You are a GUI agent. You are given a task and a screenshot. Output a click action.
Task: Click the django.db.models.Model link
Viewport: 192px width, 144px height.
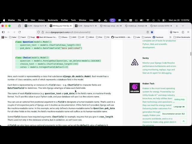coord(77,76)
